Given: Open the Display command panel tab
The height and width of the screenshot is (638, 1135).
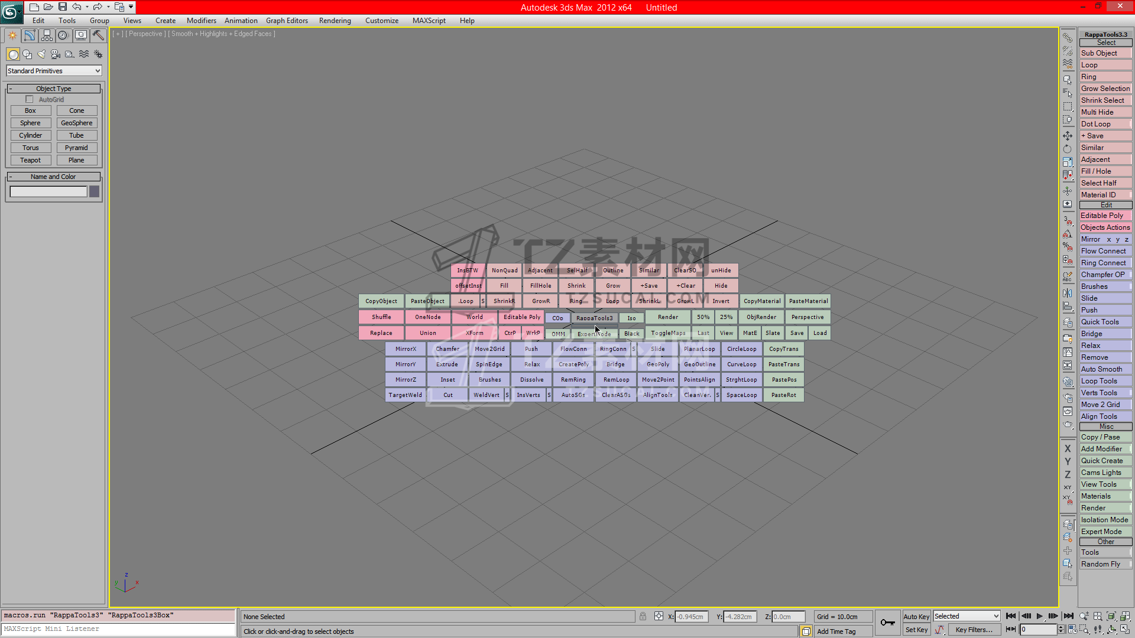Looking at the screenshot, I should point(80,35).
